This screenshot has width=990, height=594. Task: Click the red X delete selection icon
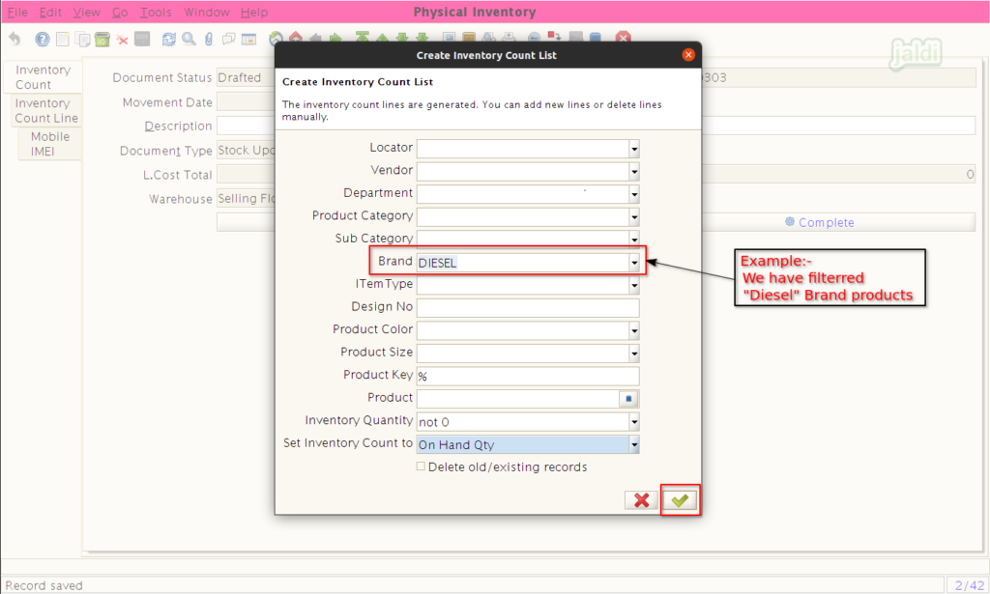click(x=123, y=40)
